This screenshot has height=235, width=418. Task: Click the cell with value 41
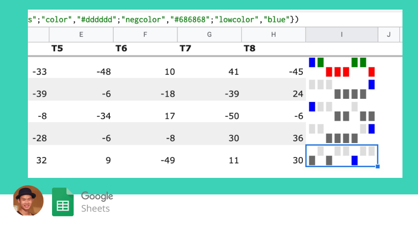click(209, 68)
